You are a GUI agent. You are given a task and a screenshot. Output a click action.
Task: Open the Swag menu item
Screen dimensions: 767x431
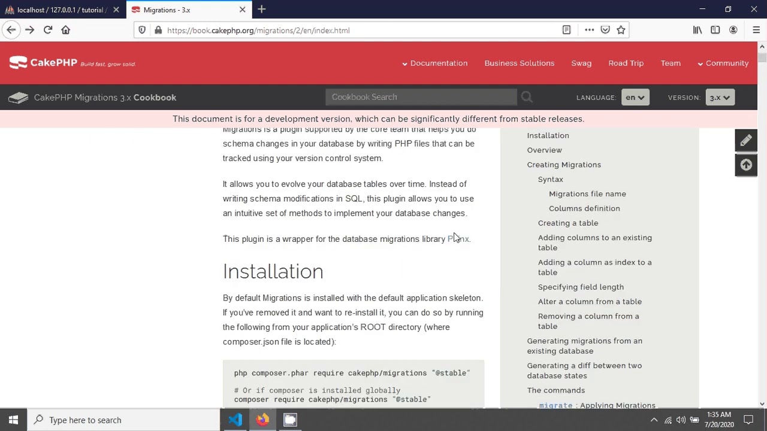(581, 63)
